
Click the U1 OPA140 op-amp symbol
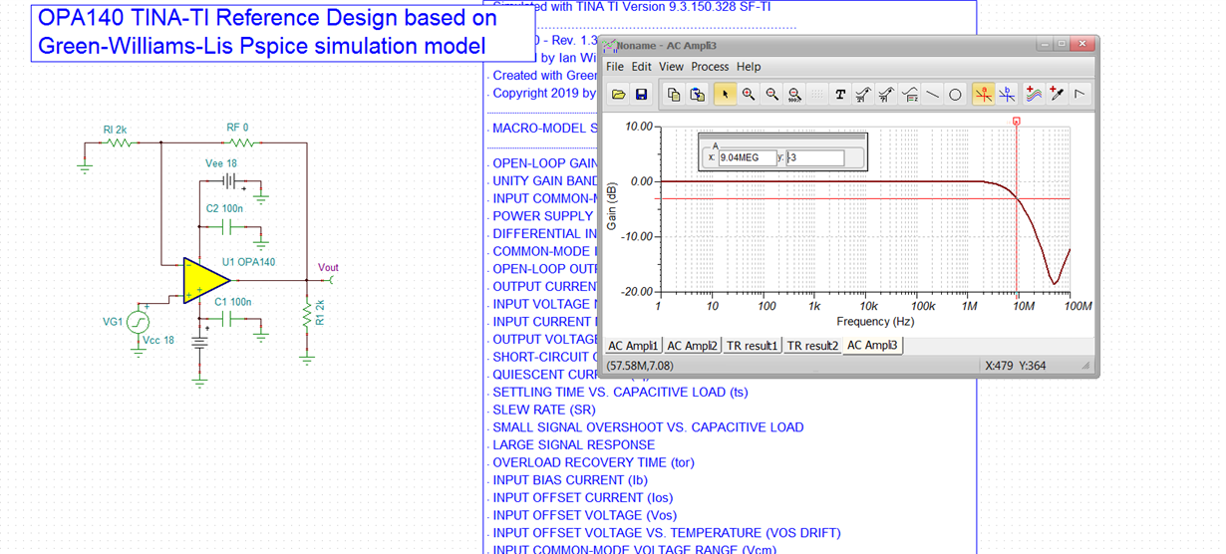[207, 281]
